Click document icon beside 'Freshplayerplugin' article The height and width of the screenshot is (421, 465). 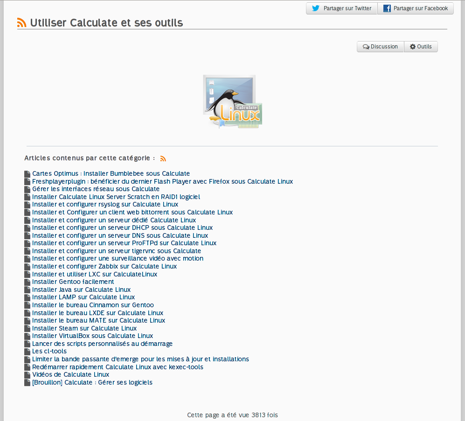27,181
